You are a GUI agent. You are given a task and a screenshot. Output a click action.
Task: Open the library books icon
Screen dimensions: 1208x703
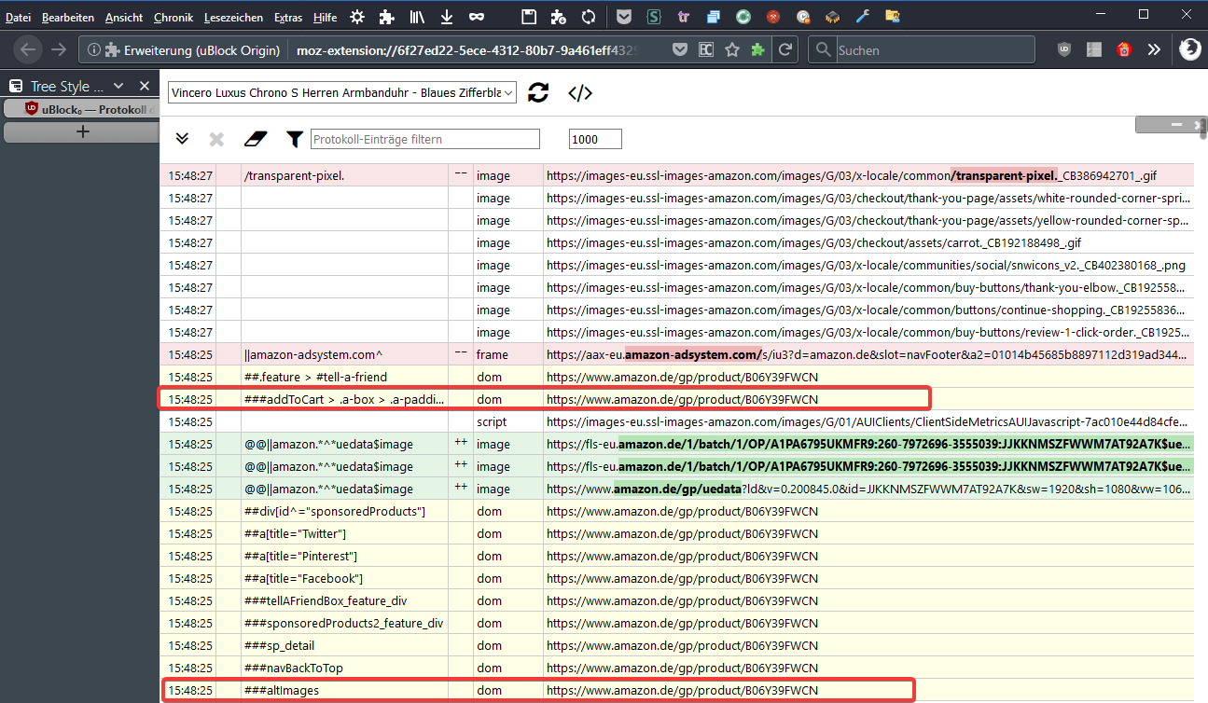[417, 17]
